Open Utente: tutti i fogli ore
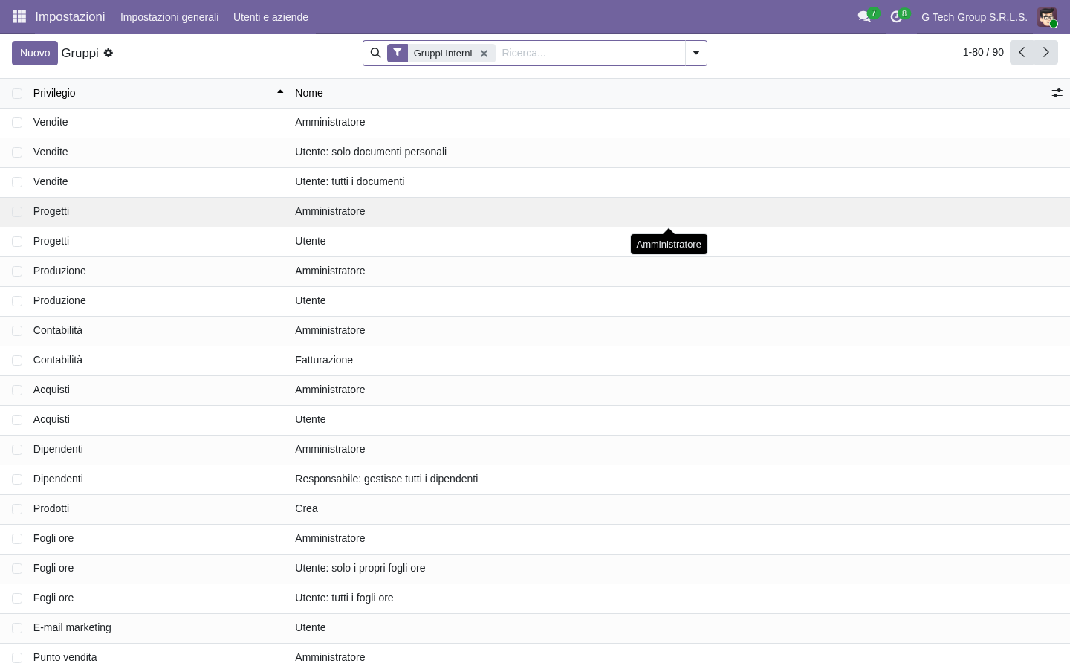Viewport: 1070px width, 669px height. click(x=535, y=598)
